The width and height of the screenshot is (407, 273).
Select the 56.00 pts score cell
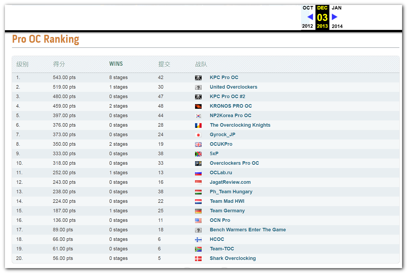point(63,258)
